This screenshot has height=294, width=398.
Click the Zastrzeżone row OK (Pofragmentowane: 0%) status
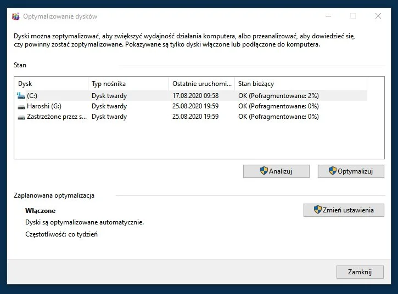click(x=278, y=117)
